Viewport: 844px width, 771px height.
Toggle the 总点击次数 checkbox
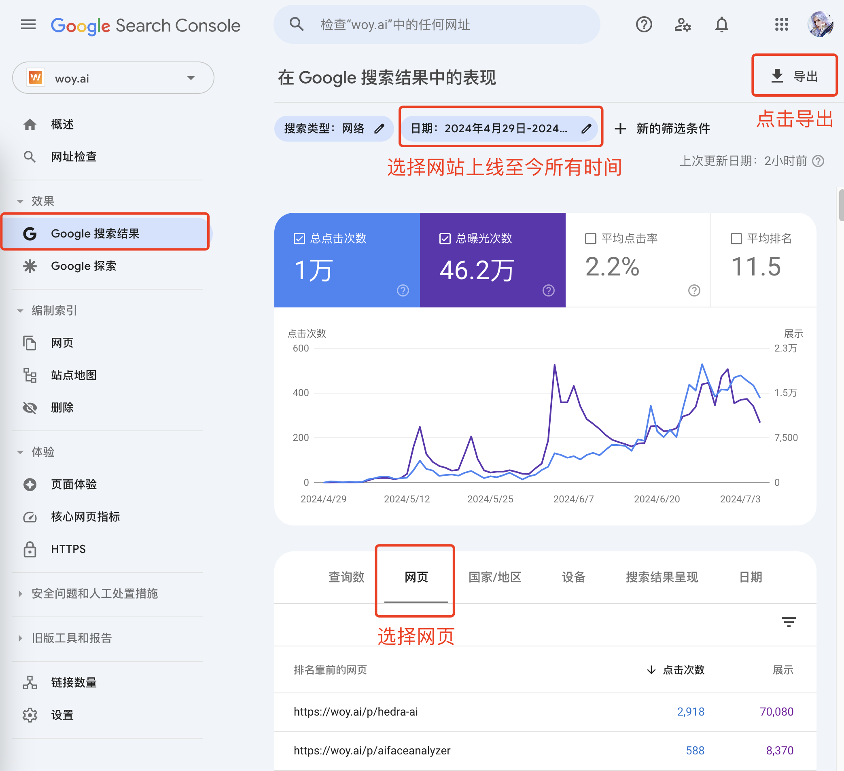pyautogui.click(x=299, y=239)
